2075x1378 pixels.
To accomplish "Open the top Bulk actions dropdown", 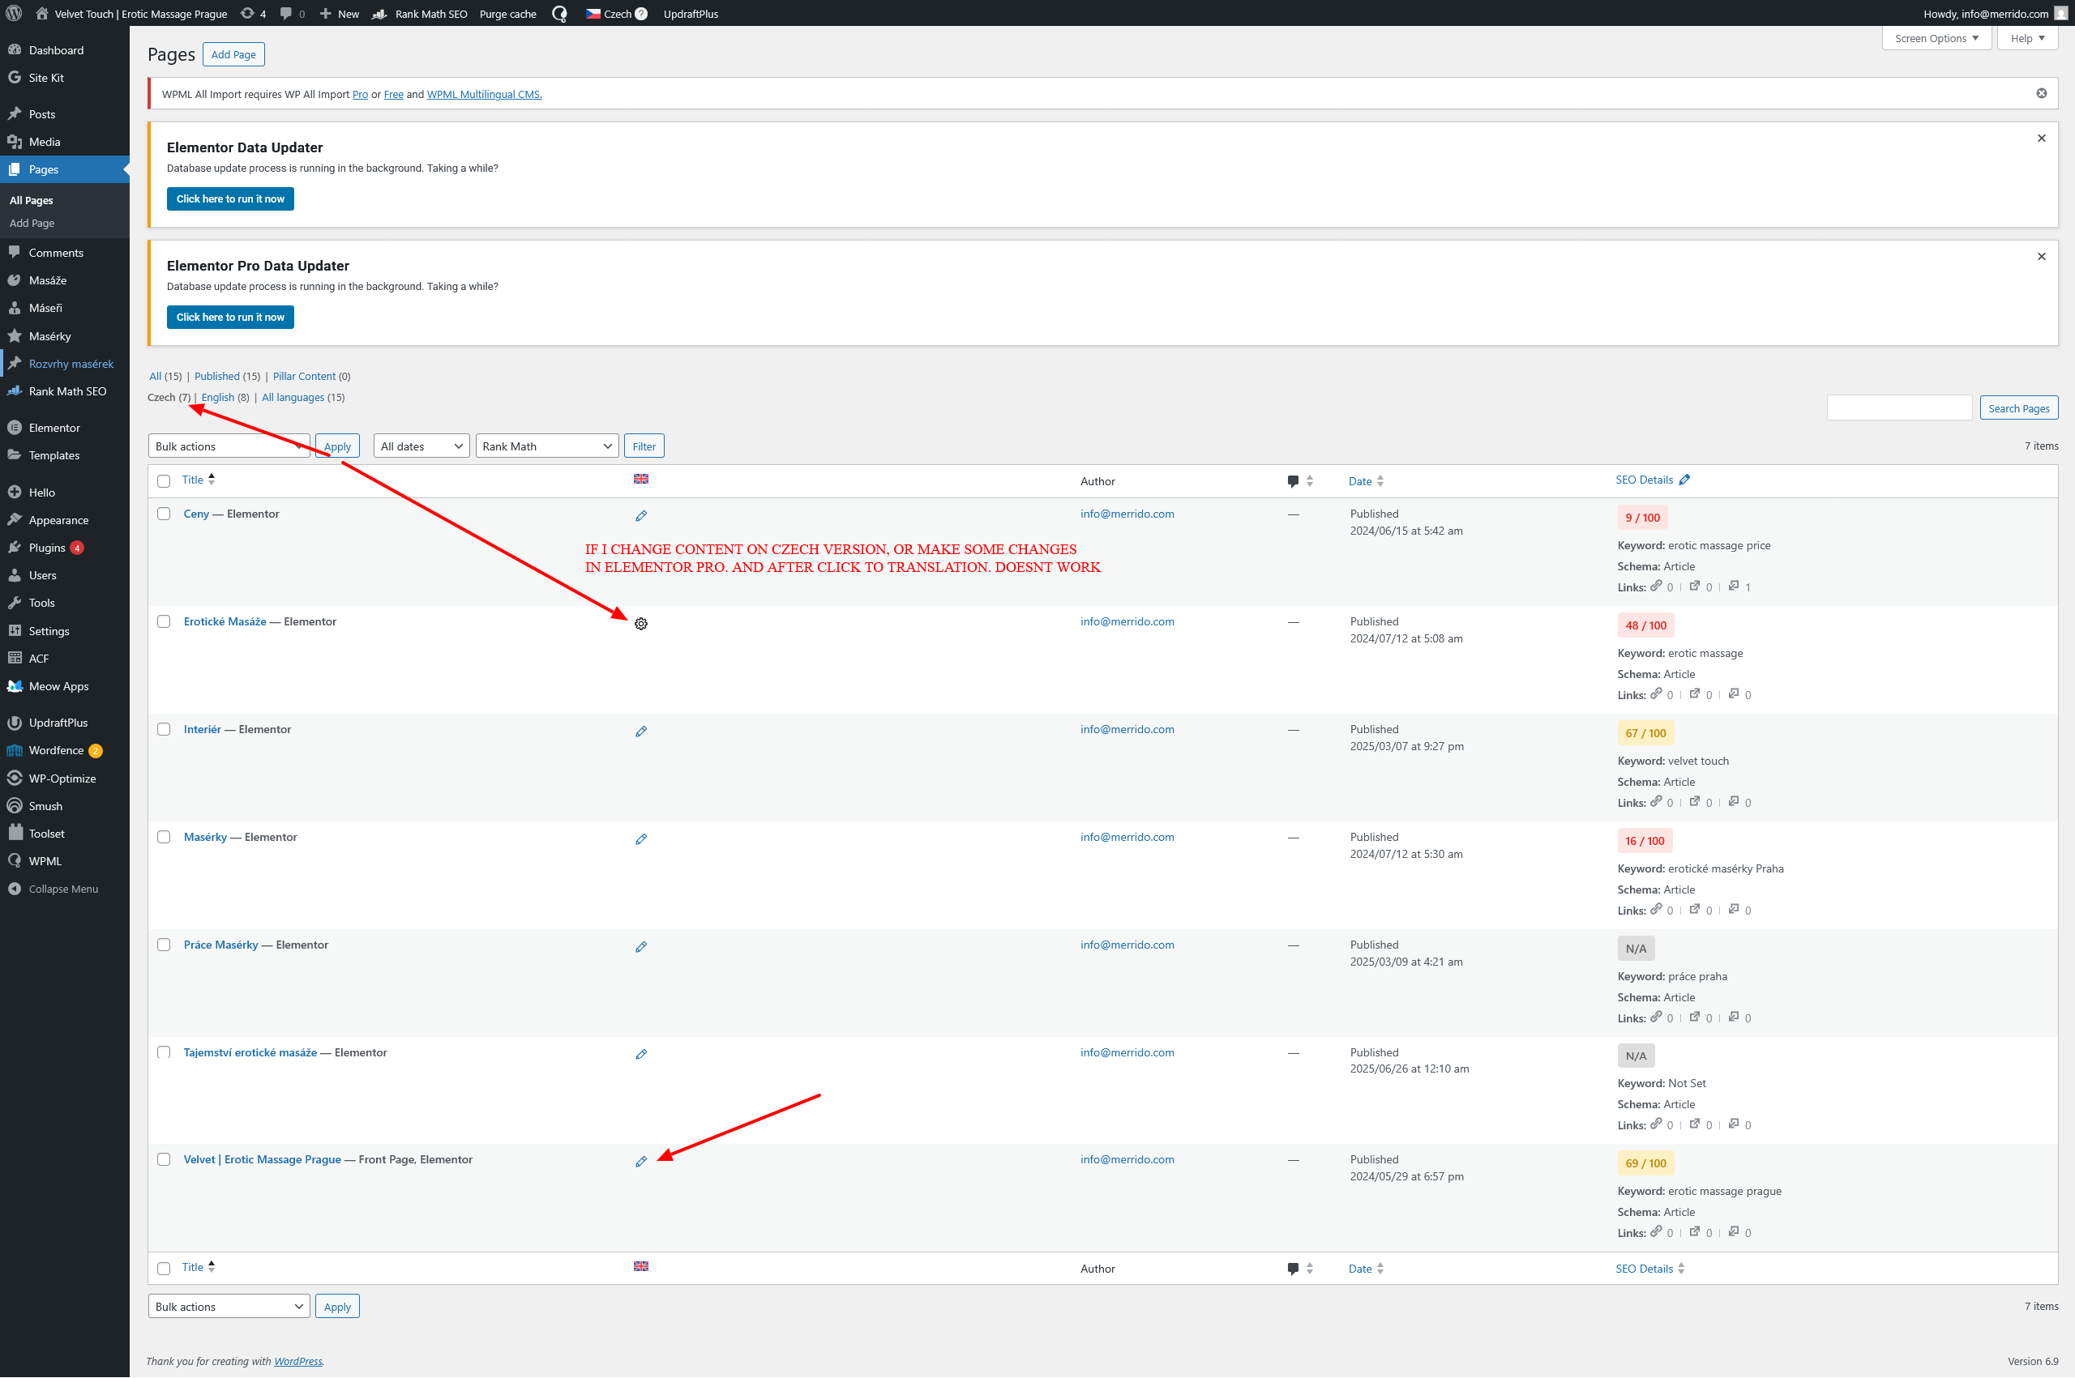I will [229, 446].
